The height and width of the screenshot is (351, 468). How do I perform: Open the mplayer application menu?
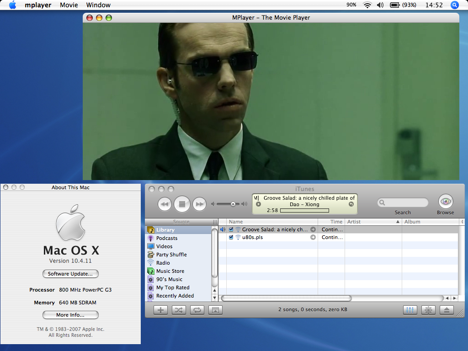pyautogui.click(x=38, y=5)
